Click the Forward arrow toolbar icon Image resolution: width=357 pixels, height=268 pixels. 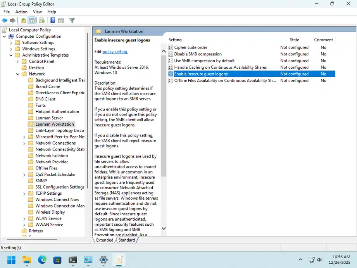point(12,21)
